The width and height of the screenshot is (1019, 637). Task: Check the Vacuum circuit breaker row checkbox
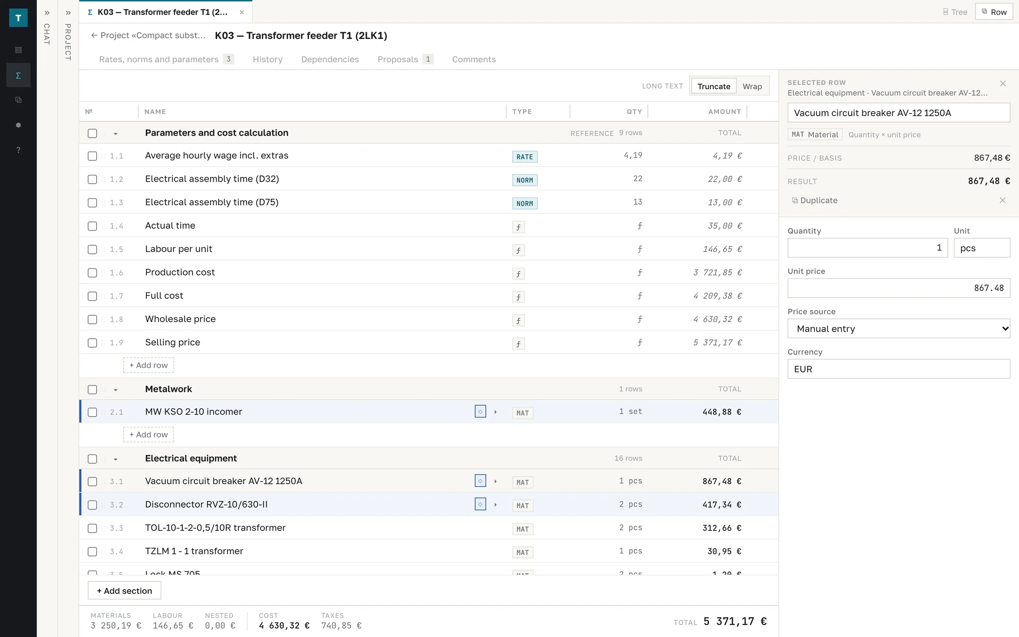click(92, 481)
